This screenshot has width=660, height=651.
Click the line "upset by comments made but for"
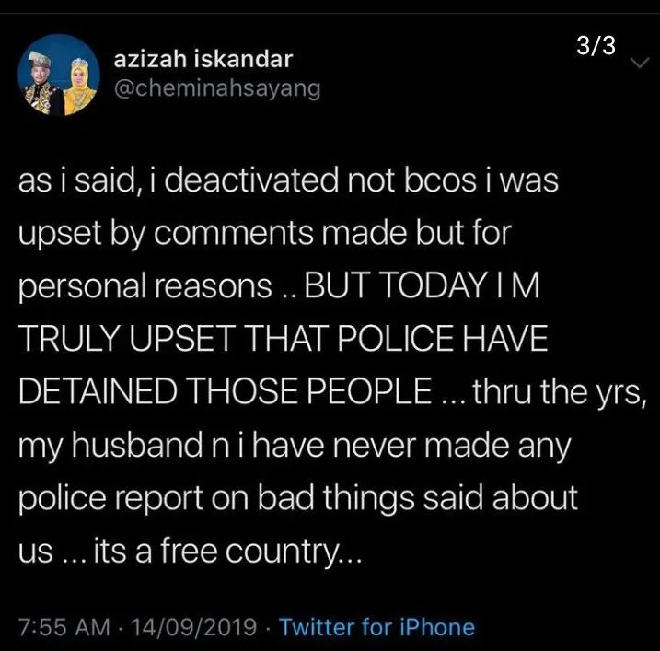263,234
